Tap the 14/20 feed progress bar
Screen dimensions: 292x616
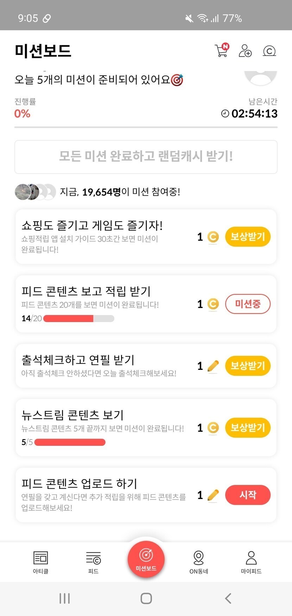tap(78, 319)
